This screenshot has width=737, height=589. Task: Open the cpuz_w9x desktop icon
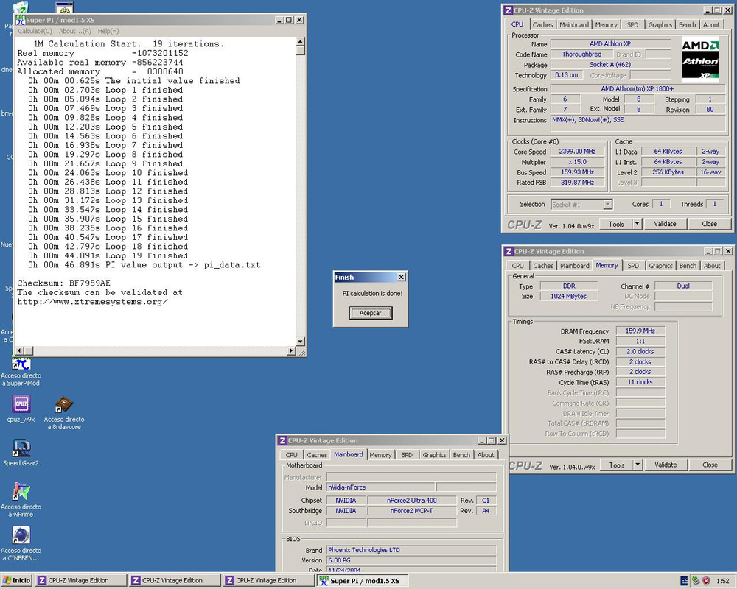pos(21,404)
